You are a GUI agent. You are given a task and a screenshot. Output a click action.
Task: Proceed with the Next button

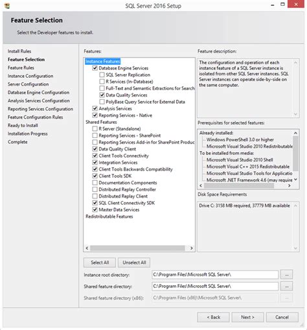[x=247, y=317]
